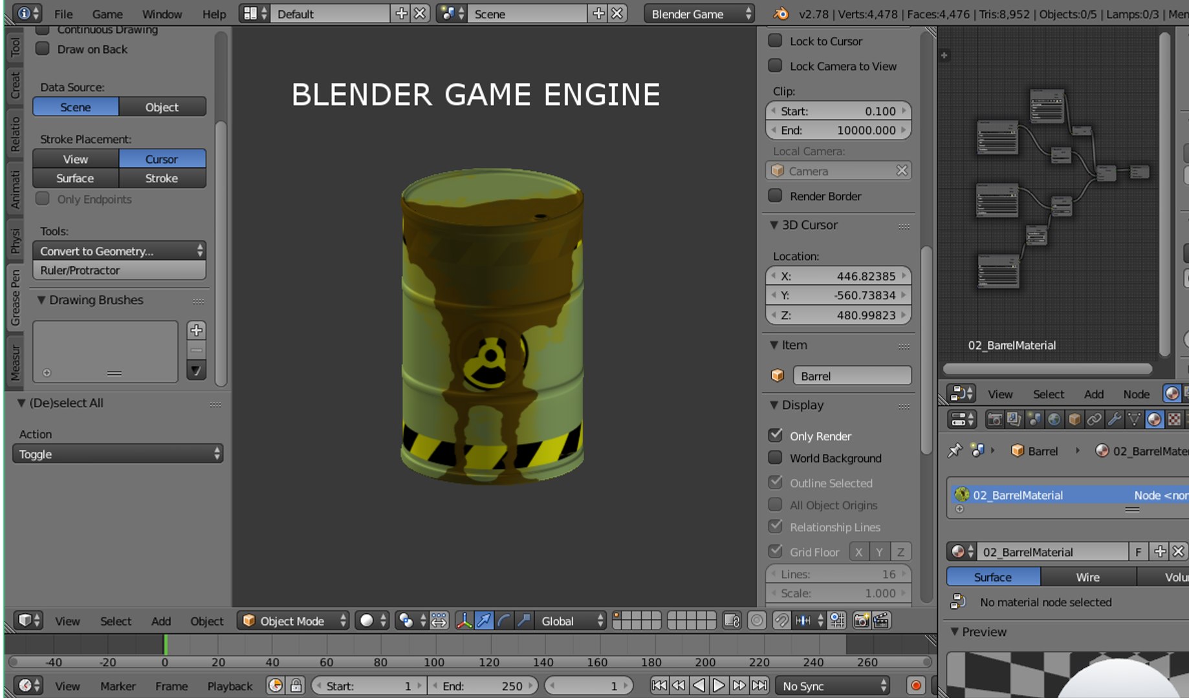Image resolution: width=1189 pixels, height=698 pixels.
Task: Toggle fake user F on material
Action: pyautogui.click(x=1139, y=551)
